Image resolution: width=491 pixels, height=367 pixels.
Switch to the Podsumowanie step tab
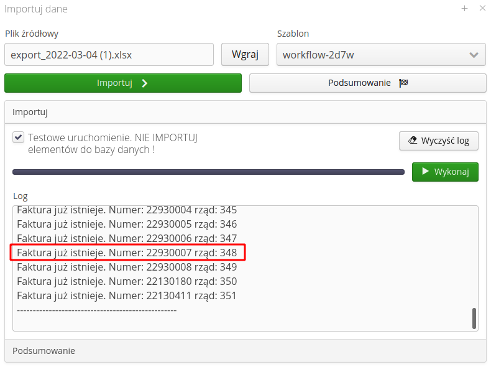point(367,83)
